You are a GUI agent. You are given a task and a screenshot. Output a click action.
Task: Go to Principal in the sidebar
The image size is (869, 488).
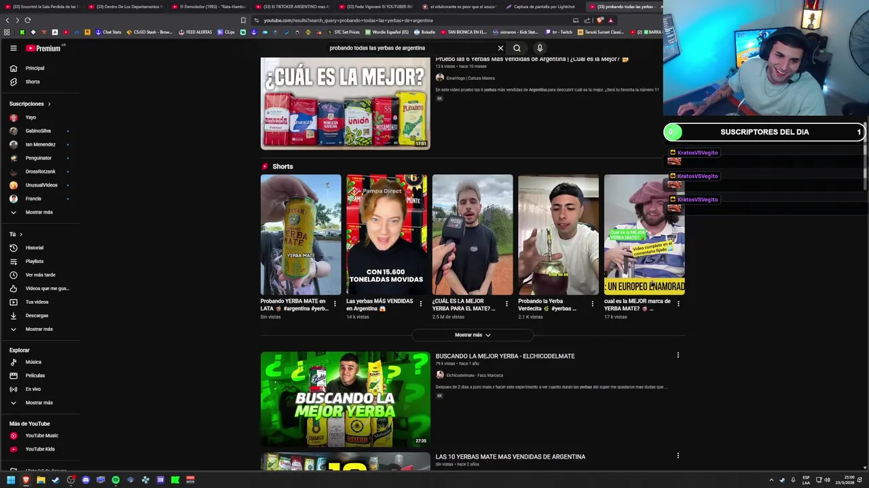pos(35,68)
